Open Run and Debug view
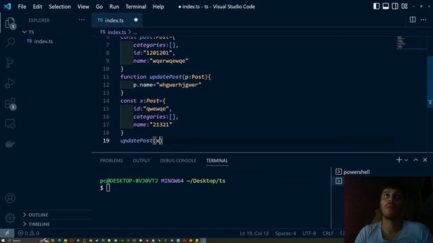 point(10,83)
